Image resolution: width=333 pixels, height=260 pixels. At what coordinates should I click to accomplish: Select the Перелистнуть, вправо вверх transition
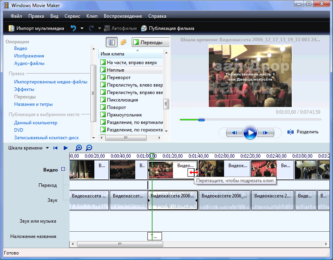tap(131, 92)
